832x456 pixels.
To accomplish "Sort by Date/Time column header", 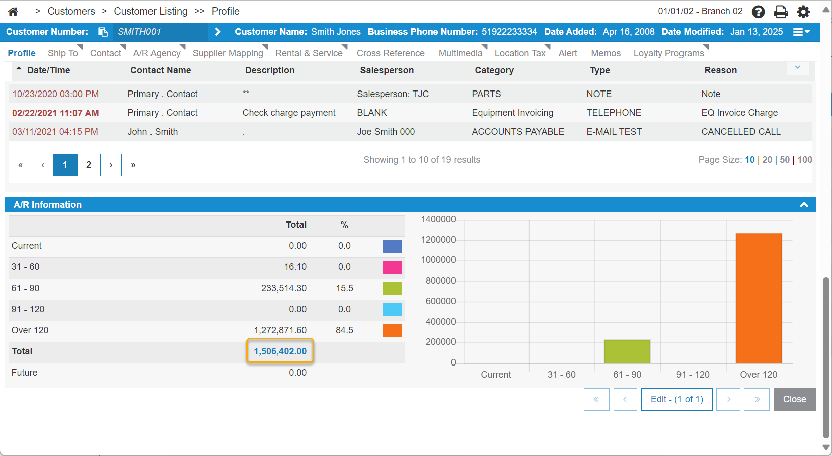I will click(x=48, y=70).
